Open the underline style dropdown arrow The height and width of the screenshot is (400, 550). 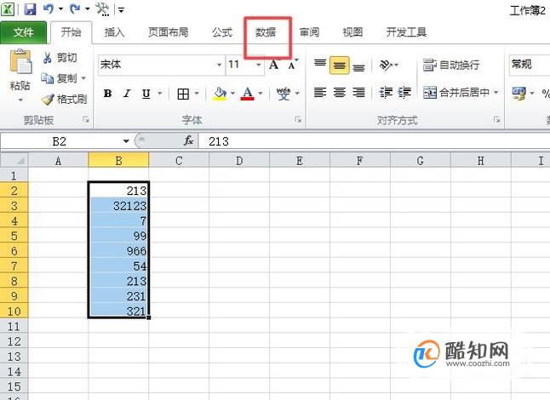pos(159,94)
